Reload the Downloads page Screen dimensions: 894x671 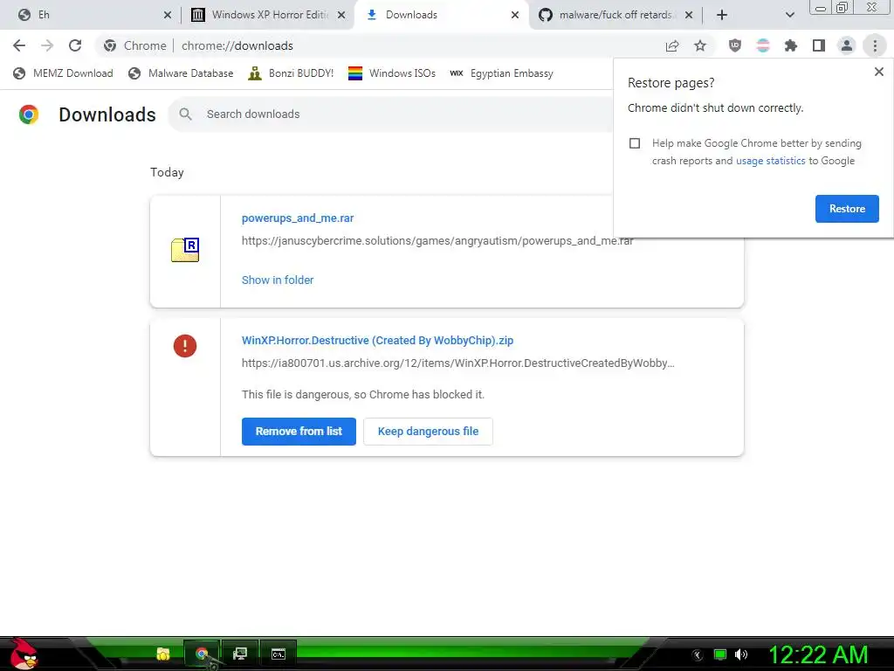tap(75, 45)
